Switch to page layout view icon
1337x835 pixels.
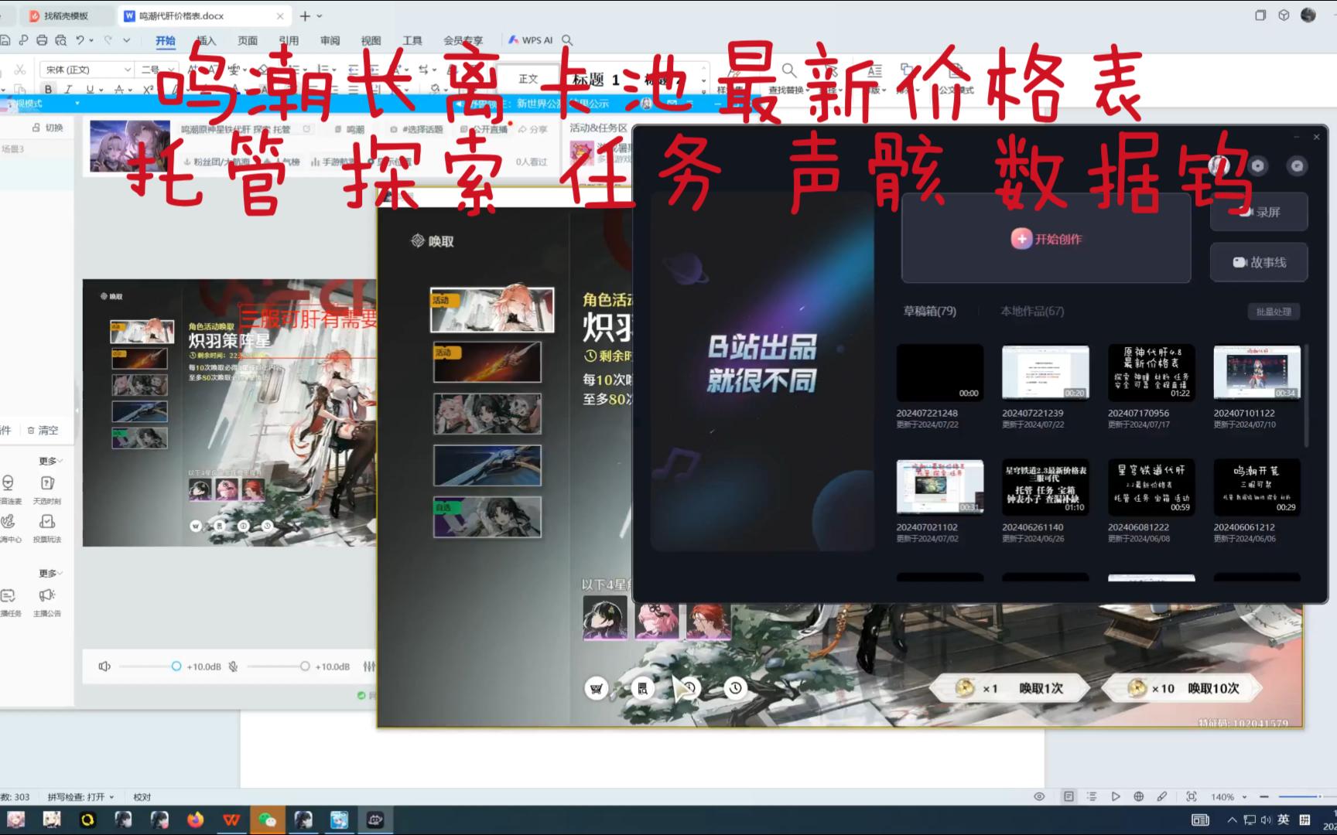click(1069, 796)
